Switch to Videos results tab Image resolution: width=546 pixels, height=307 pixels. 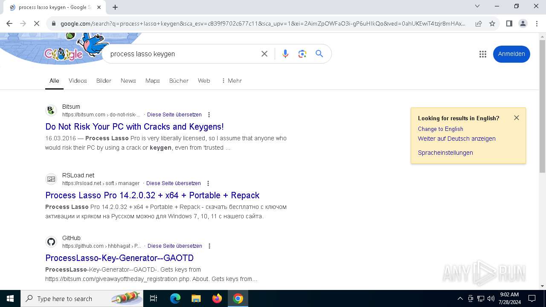pos(78,81)
